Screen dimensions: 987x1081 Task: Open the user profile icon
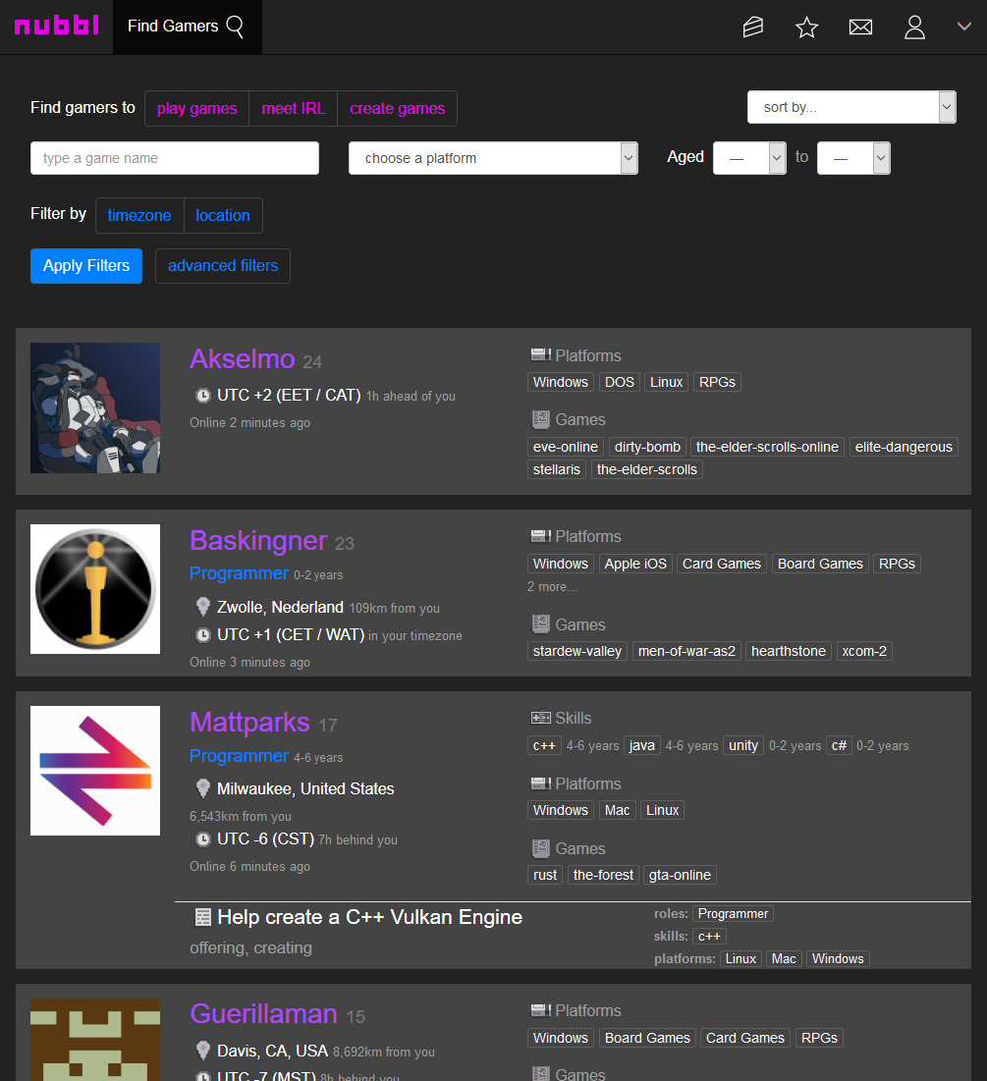coord(914,27)
